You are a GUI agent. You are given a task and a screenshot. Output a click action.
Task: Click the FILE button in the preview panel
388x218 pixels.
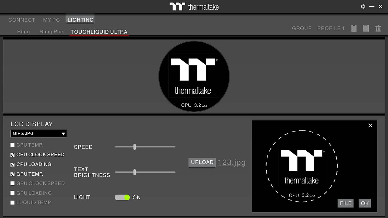(x=345, y=203)
